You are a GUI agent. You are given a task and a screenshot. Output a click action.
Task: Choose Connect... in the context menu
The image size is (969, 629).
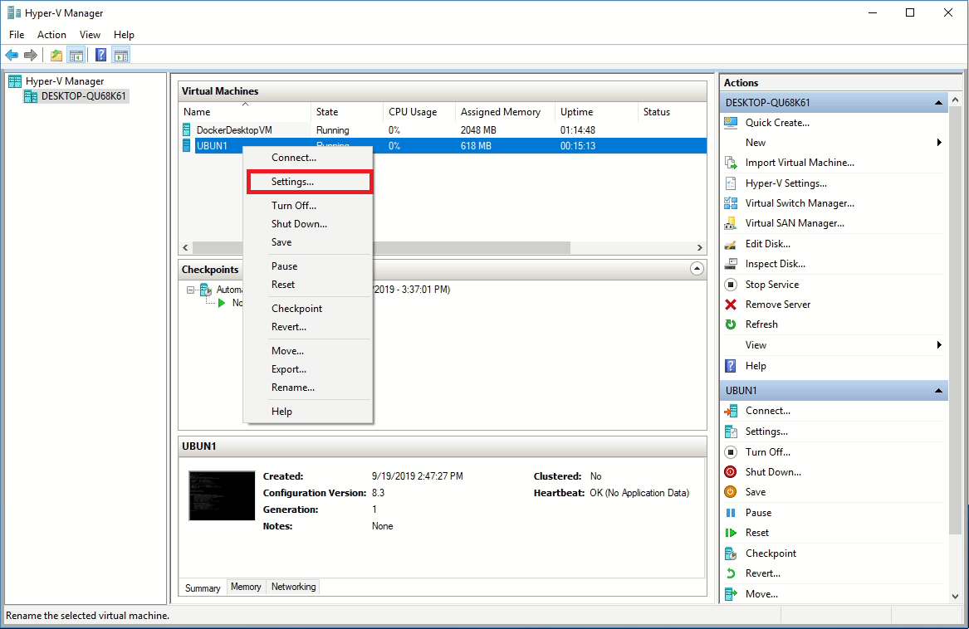310,158
